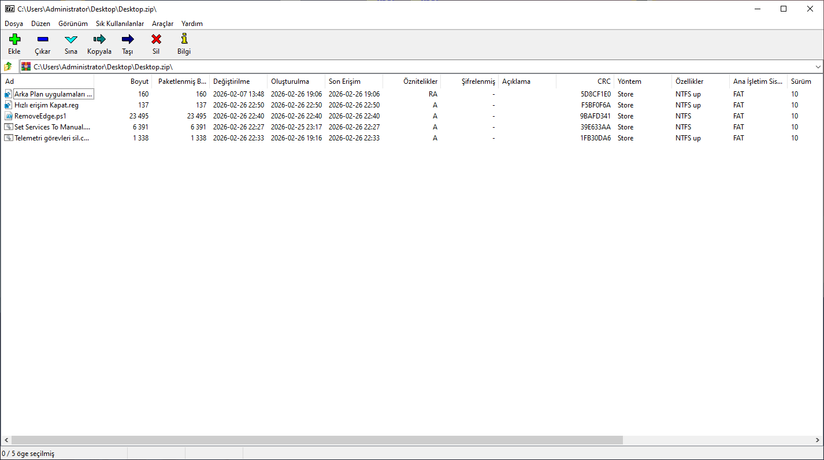Viewport: 824px width, 460px height.
Task: Click the access date '2026-02-26 22:50'
Action: (354, 105)
